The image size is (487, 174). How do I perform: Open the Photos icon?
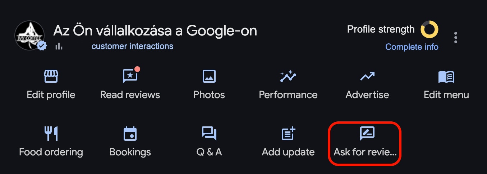(209, 76)
